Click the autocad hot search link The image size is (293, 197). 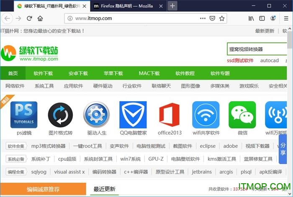270,60
